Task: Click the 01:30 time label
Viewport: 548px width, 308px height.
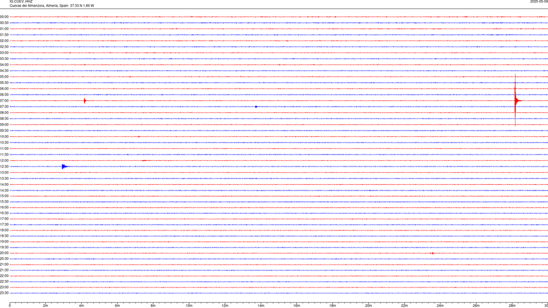Action: click(x=4, y=35)
